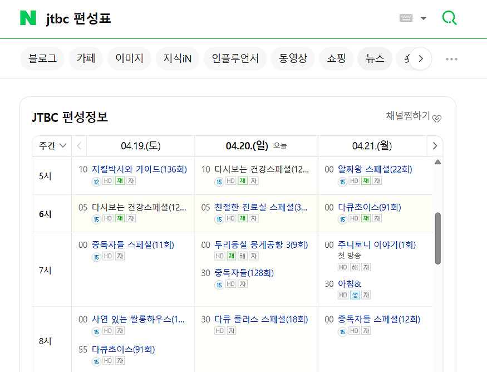Open 지킬박사와 가이드(136회) program link
Screen dimensions: 487x372
coord(139,169)
